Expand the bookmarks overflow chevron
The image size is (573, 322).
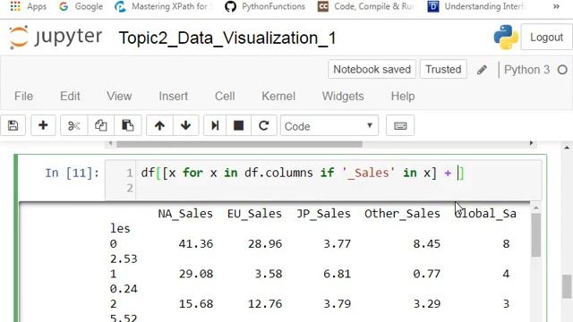[x=556, y=6]
